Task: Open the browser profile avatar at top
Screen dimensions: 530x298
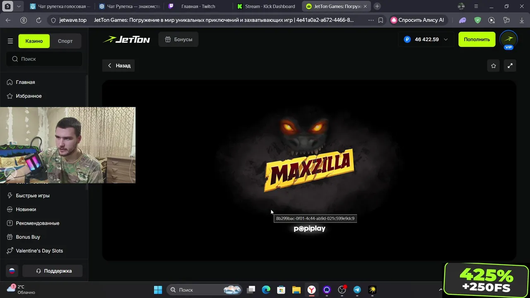Action: [461, 6]
